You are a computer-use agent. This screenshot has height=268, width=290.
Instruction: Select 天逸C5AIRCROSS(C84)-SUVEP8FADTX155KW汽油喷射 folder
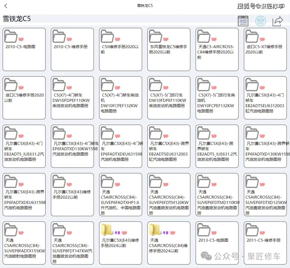(24, 243)
